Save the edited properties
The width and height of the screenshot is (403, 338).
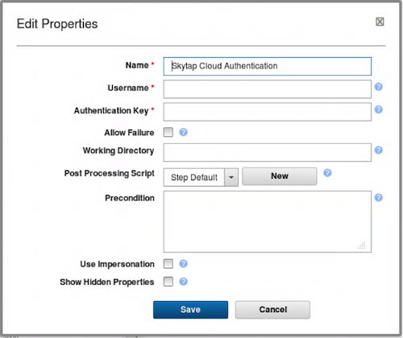pos(190,310)
